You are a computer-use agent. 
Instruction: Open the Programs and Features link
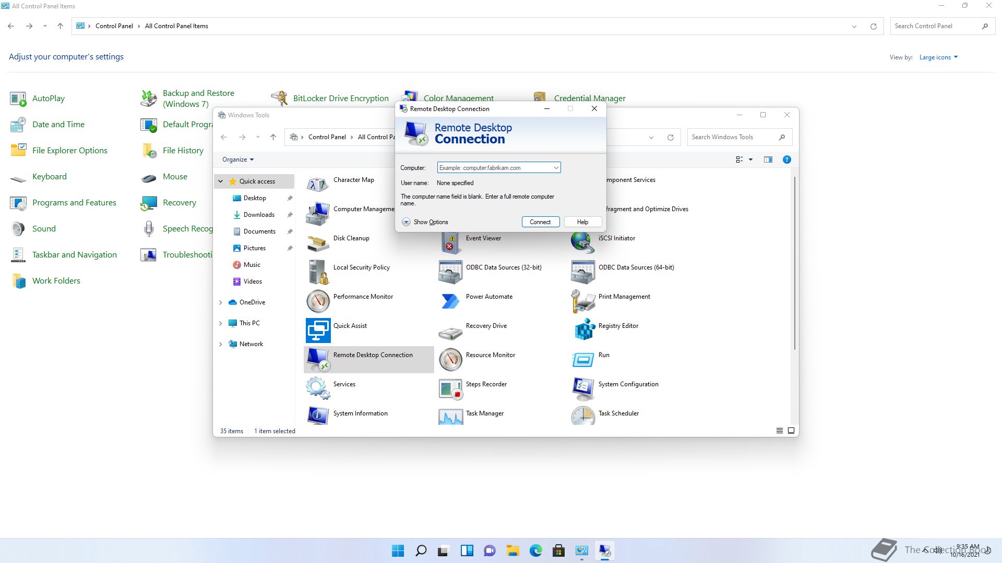click(x=74, y=202)
